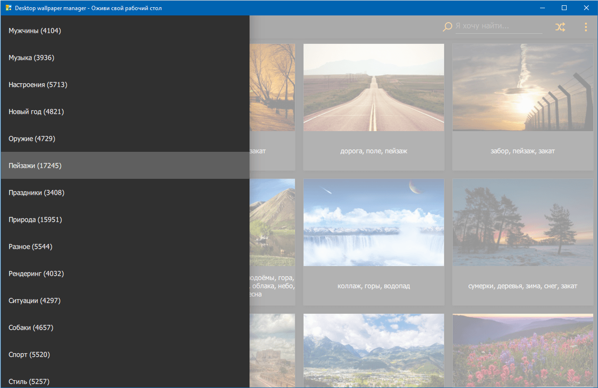Viewport: 598px width, 388px height.
Task: Choose the Новый год (4821) category
Action: click(125, 111)
